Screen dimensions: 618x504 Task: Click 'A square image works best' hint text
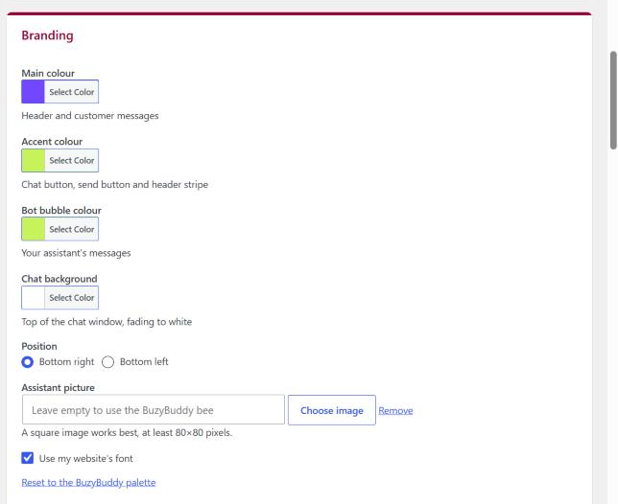pos(127,433)
